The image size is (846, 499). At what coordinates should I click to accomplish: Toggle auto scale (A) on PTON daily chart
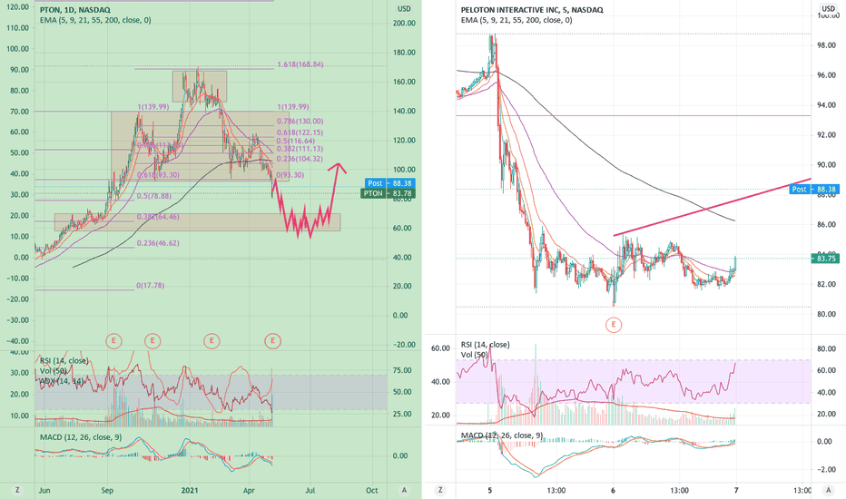coord(404,490)
